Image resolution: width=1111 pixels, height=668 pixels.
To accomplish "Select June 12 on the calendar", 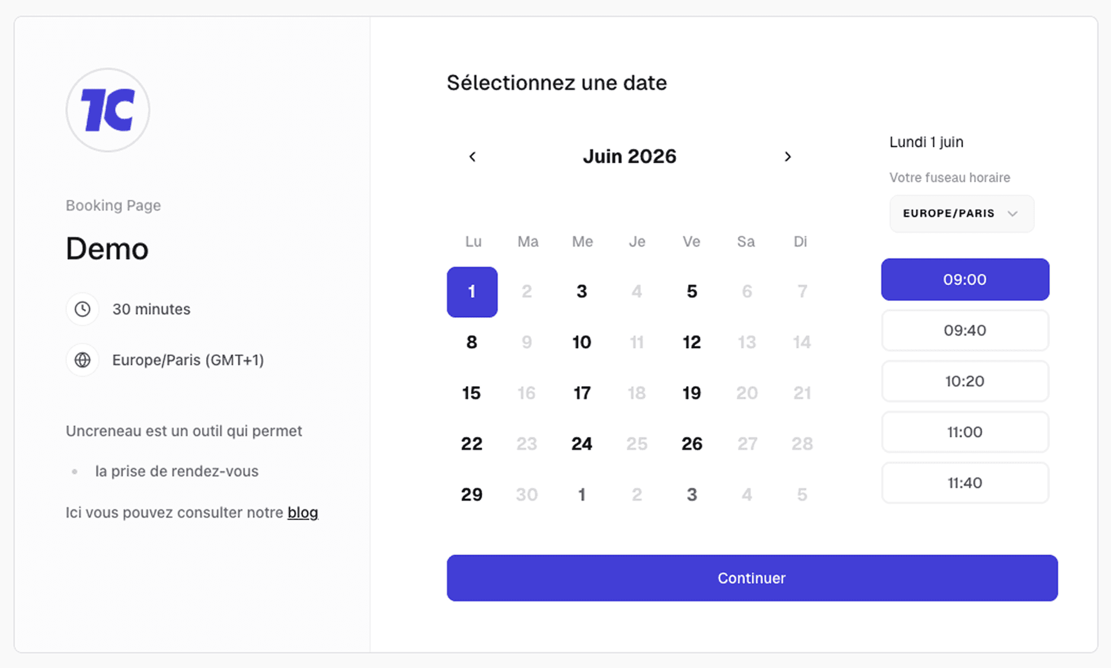I will coord(692,342).
